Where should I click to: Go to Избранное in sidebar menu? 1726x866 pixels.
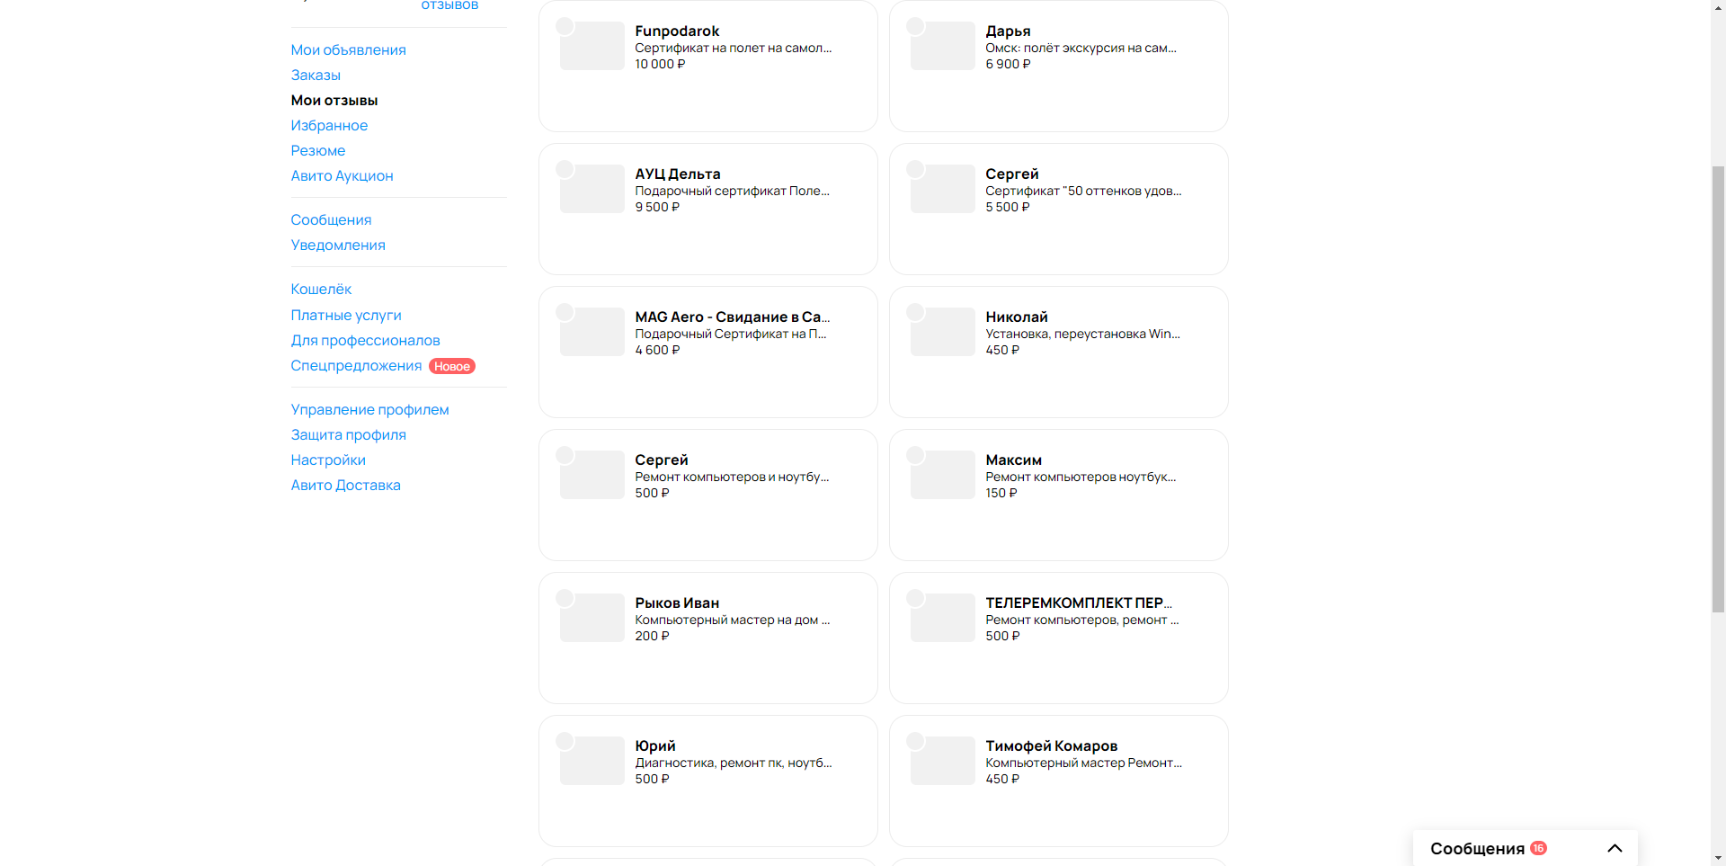(x=329, y=125)
